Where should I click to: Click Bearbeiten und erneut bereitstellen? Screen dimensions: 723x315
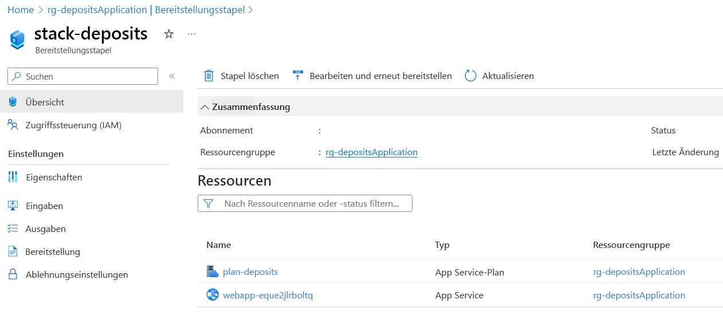372,76
